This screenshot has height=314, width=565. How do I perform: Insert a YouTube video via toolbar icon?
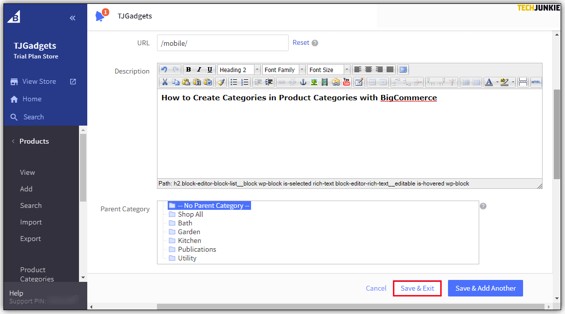347,82
